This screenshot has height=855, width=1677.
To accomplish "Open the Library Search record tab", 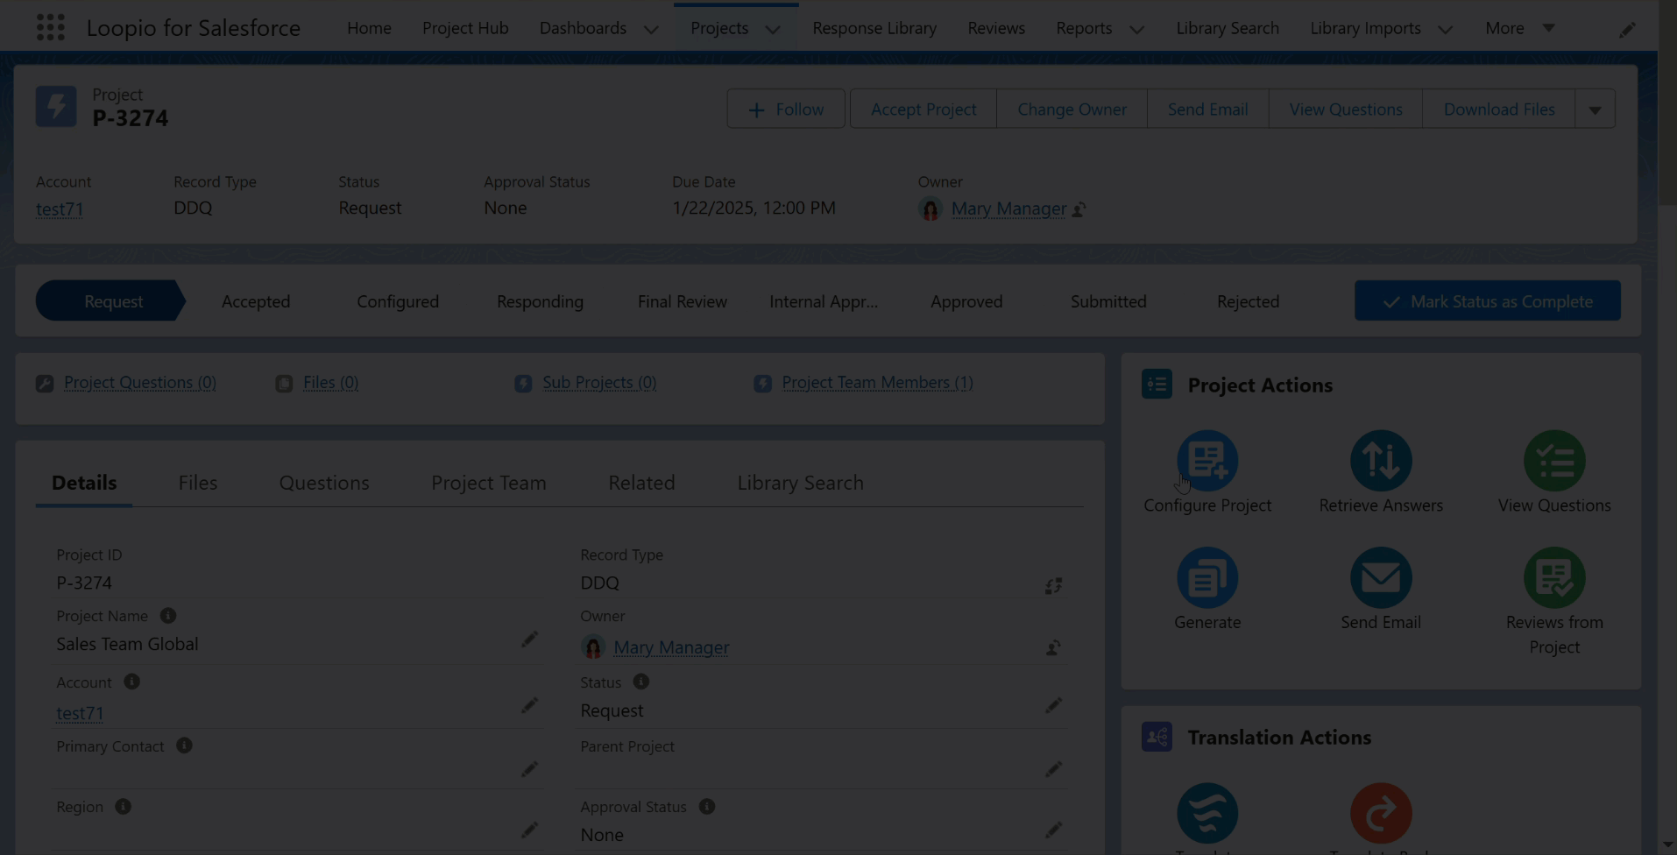I will pyautogui.click(x=800, y=483).
